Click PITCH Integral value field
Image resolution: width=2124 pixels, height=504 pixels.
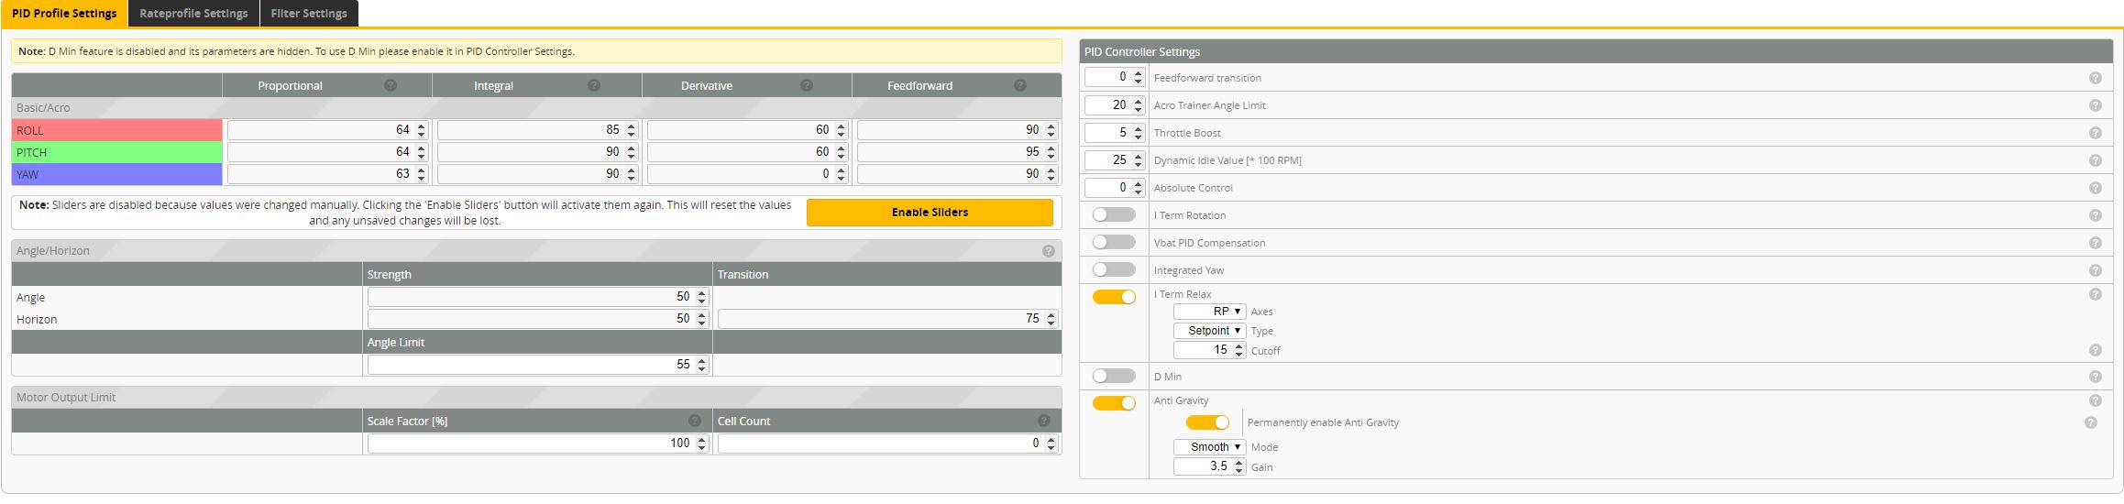tap(537, 152)
